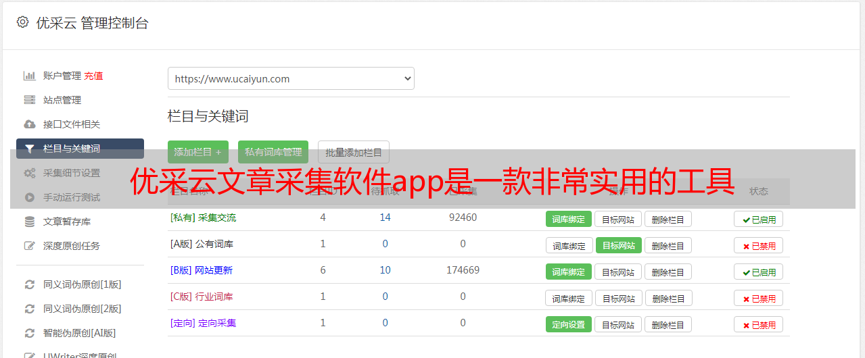Click the 174669 collected count cell

point(463,270)
